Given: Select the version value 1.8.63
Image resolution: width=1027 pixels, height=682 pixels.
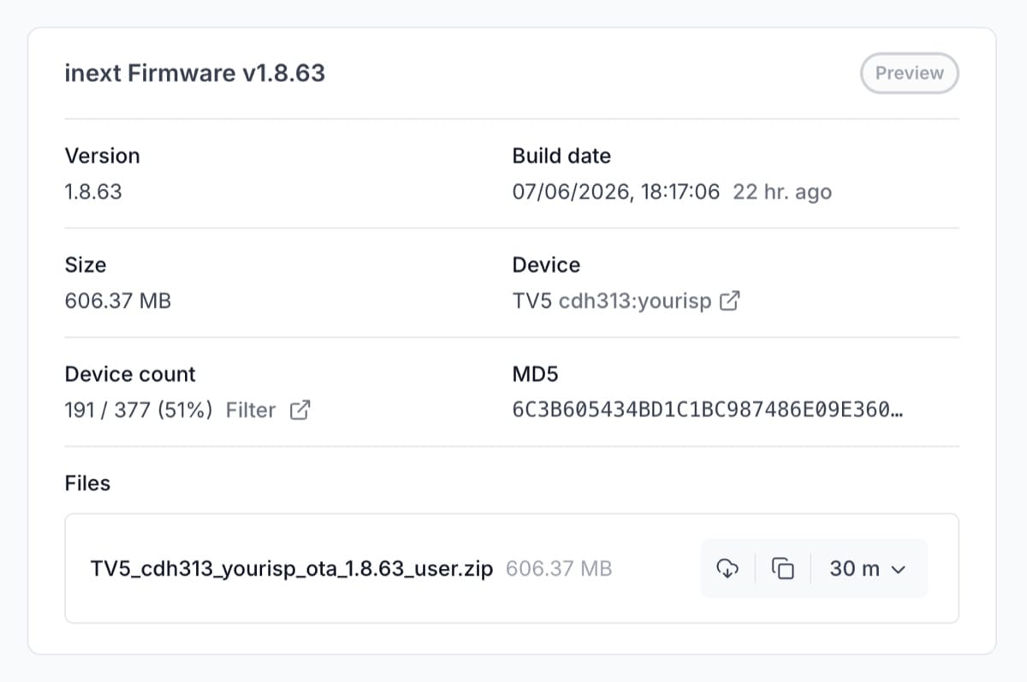Looking at the screenshot, I should 93,192.
